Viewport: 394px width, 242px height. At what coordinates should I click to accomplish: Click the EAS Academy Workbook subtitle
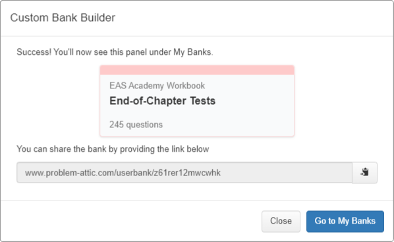tap(157, 86)
